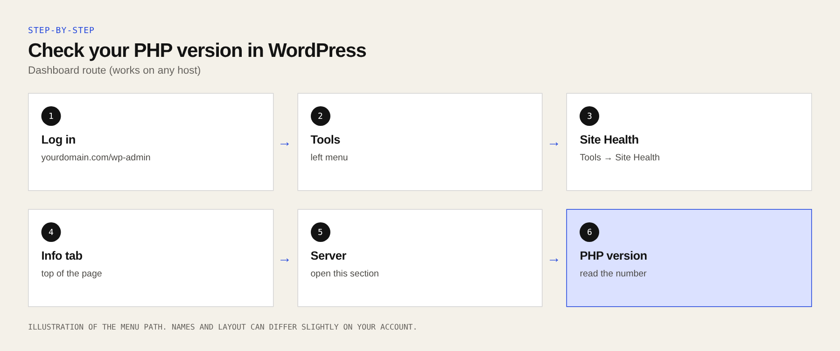Screen dimensions: 840x351
Task: Click the bold "Server" step title
Action: pyautogui.click(x=328, y=256)
